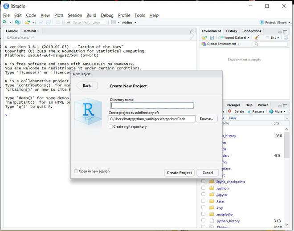Select checkbox for .python_history file

tap(203, 220)
